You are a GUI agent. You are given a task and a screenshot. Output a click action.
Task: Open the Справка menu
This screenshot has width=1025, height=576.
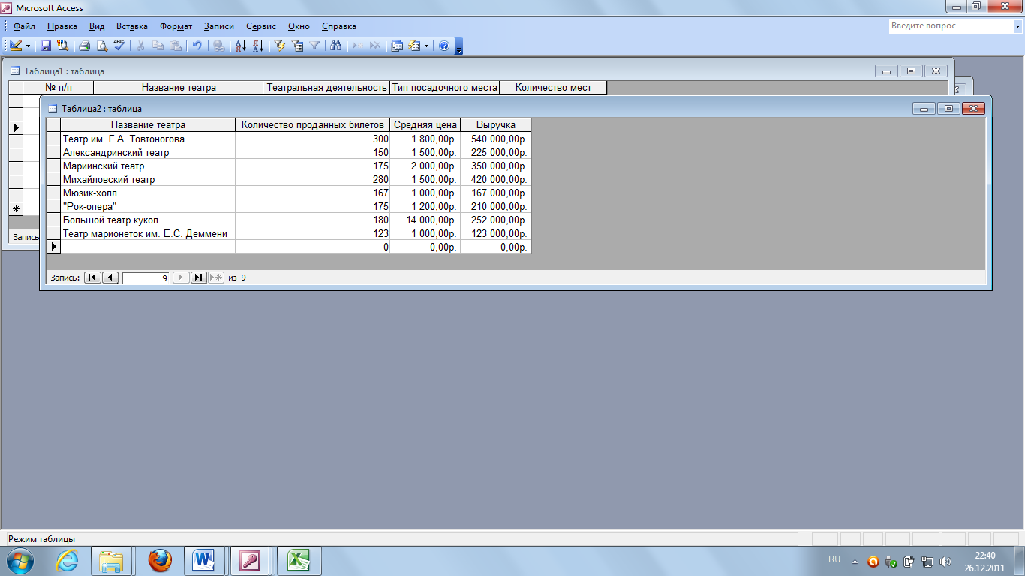click(339, 26)
